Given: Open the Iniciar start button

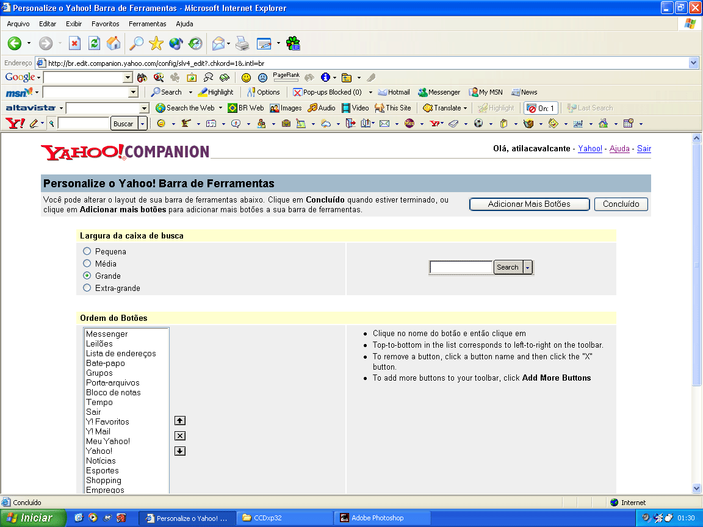Looking at the screenshot, I should click(x=33, y=518).
